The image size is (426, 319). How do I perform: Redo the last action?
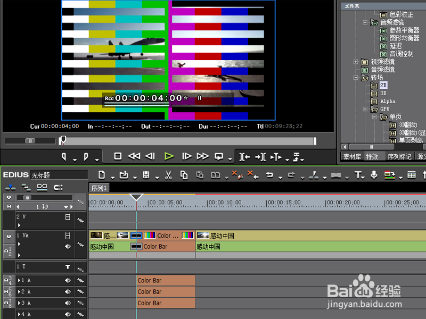pos(291,175)
